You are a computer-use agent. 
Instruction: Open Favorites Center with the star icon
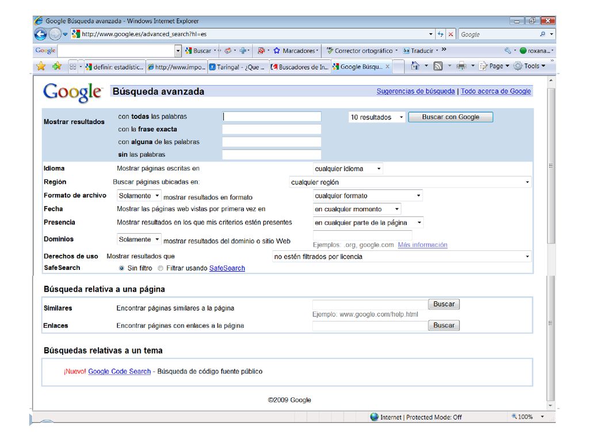point(41,67)
